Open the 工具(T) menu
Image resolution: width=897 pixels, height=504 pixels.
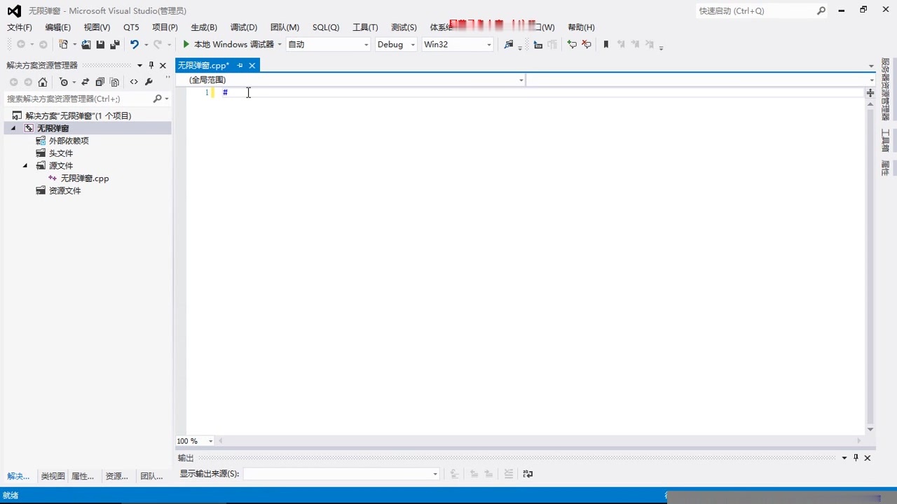tap(365, 27)
